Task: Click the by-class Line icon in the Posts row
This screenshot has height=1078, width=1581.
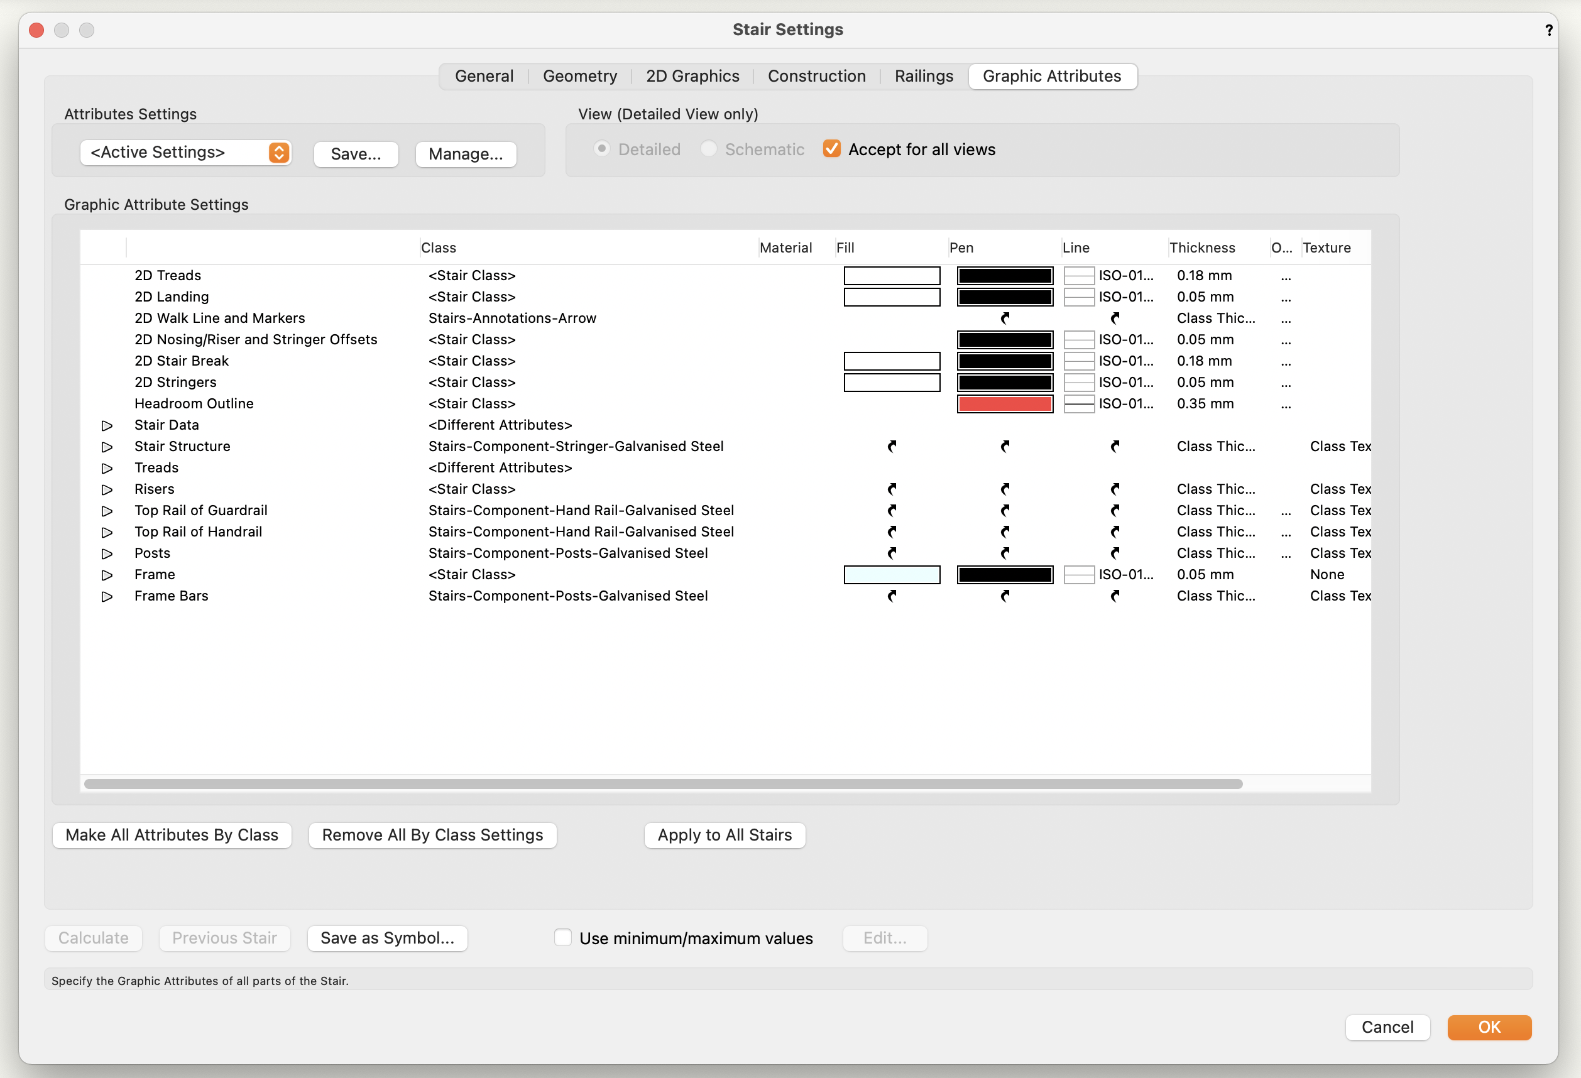Action: pyautogui.click(x=1115, y=553)
